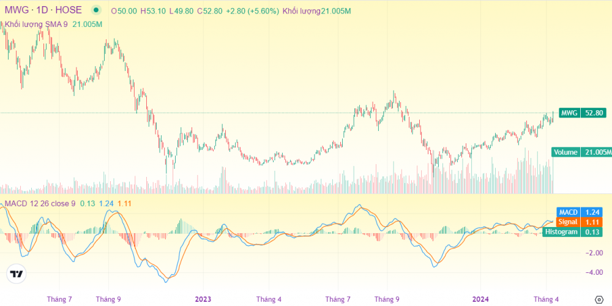Viewport: 612px width, 306px height.
Task: Click the +2.80 (+5.60%) change value
Action: tap(252, 11)
